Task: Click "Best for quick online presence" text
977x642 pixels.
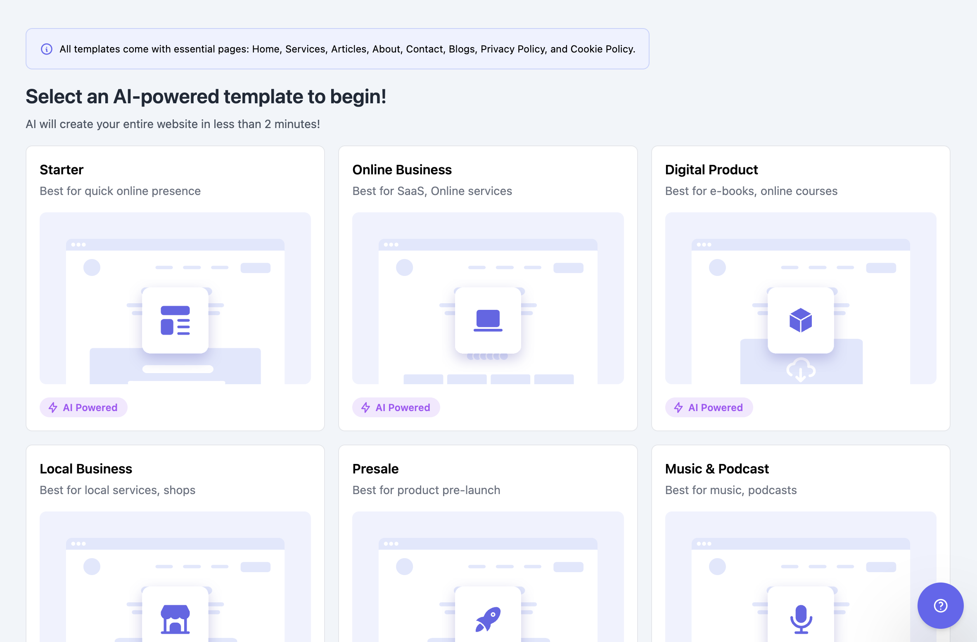Action: pyautogui.click(x=120, y=191)
